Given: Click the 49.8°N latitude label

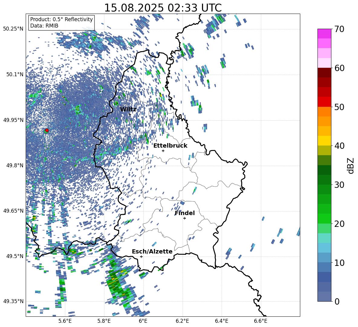Looking at the screenshot, I should (x=15, y=165).
